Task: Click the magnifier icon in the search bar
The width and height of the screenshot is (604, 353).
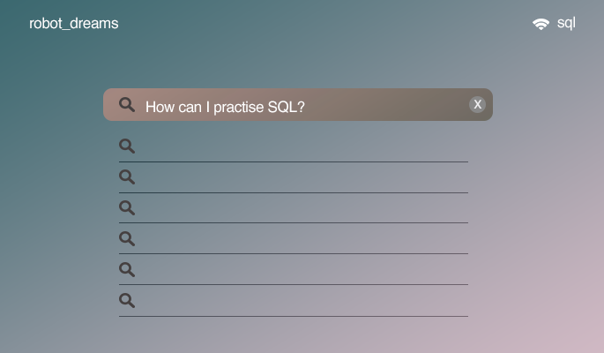Action: (x=127, y=105)
